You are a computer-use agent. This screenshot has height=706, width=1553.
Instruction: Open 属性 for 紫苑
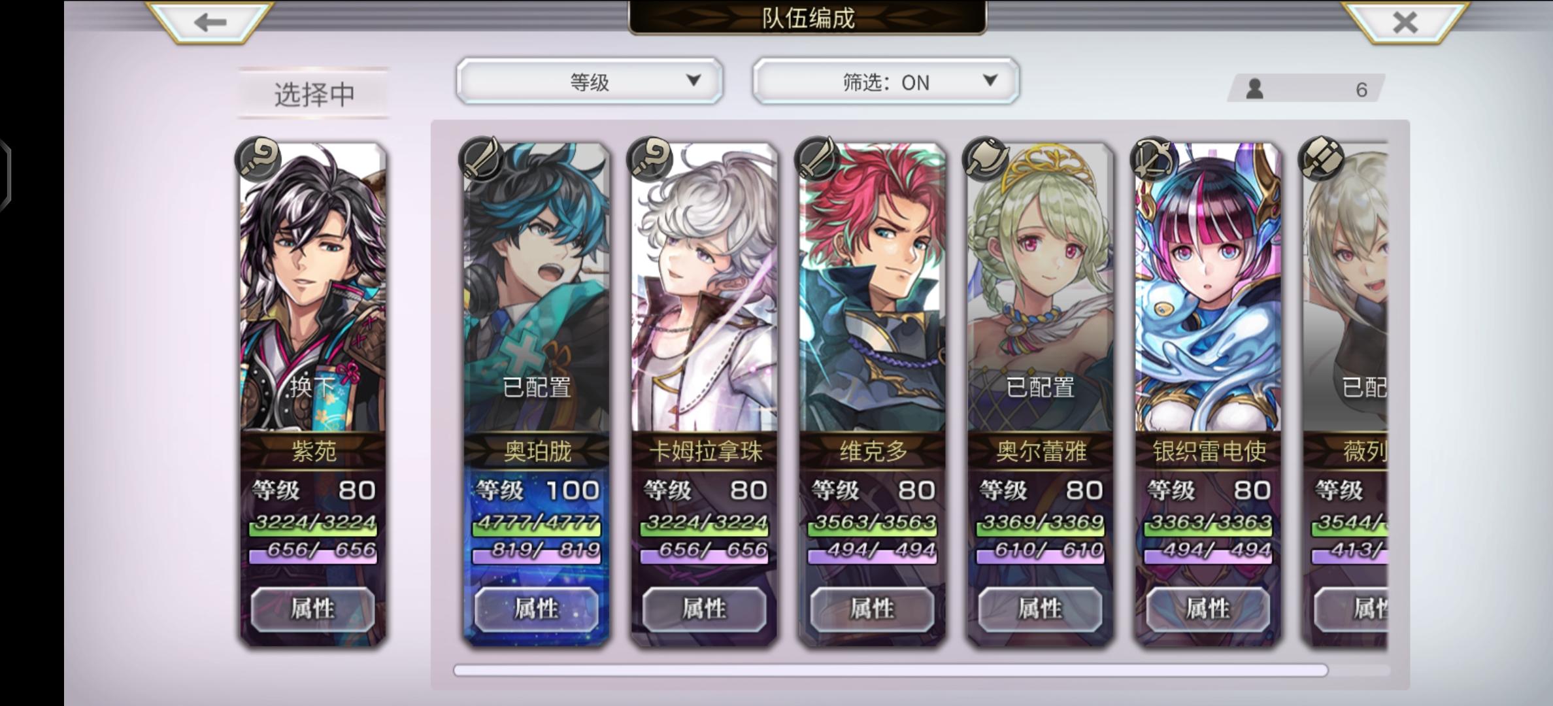[x=312, y=609]
